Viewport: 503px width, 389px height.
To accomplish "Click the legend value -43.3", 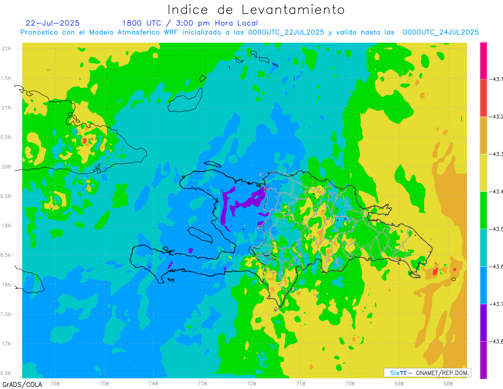I will [x=496, y=154].
